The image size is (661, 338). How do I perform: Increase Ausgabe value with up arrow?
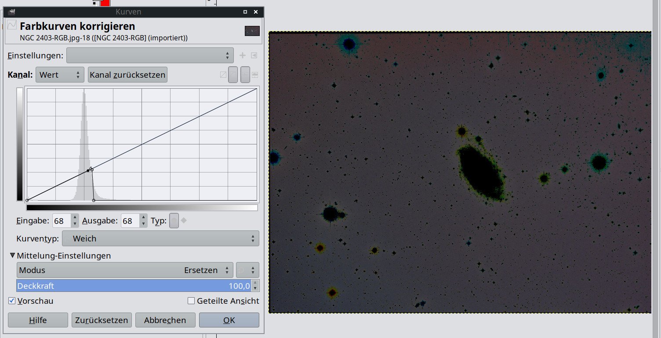143,217
